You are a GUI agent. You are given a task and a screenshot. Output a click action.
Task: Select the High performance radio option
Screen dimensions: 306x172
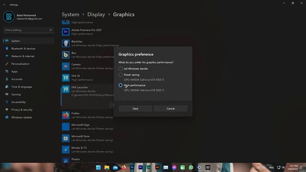point(120,85)
